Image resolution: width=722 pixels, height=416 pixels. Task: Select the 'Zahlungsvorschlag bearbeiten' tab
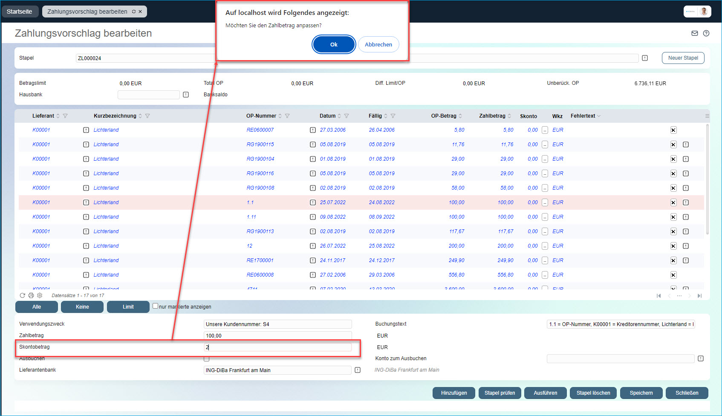[x=87, y=12]
